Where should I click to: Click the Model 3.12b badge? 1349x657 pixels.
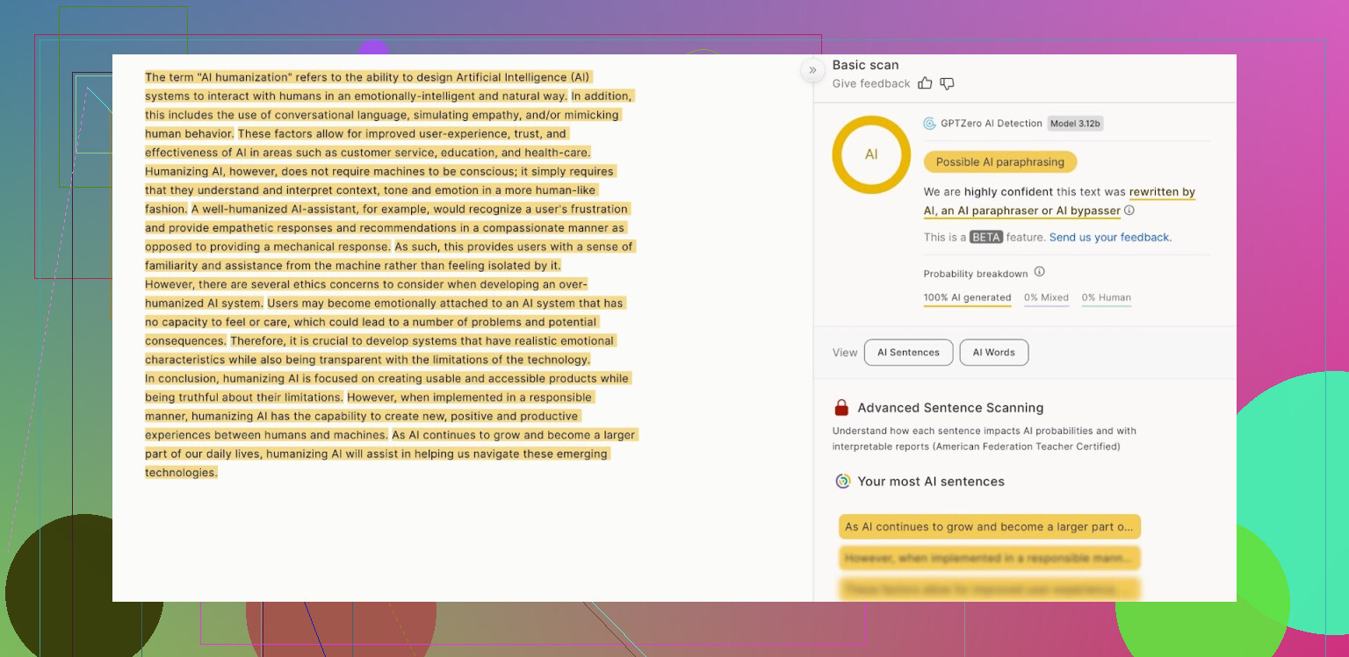(1075, 124)
